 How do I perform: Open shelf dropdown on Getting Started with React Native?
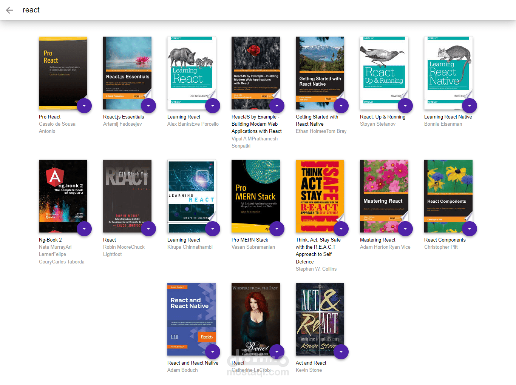tap(341, 106)
